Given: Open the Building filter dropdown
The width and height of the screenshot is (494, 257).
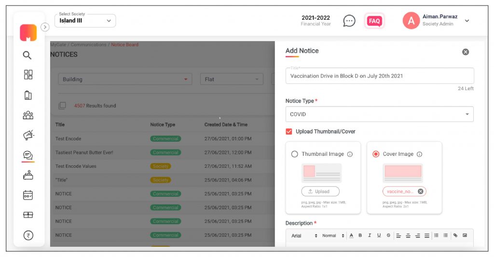Looking at the screenshot, I should point(125,80).
